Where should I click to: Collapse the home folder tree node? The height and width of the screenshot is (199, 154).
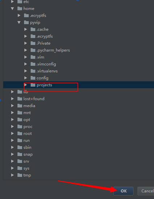pyautogui.click(x=12, y=8)
